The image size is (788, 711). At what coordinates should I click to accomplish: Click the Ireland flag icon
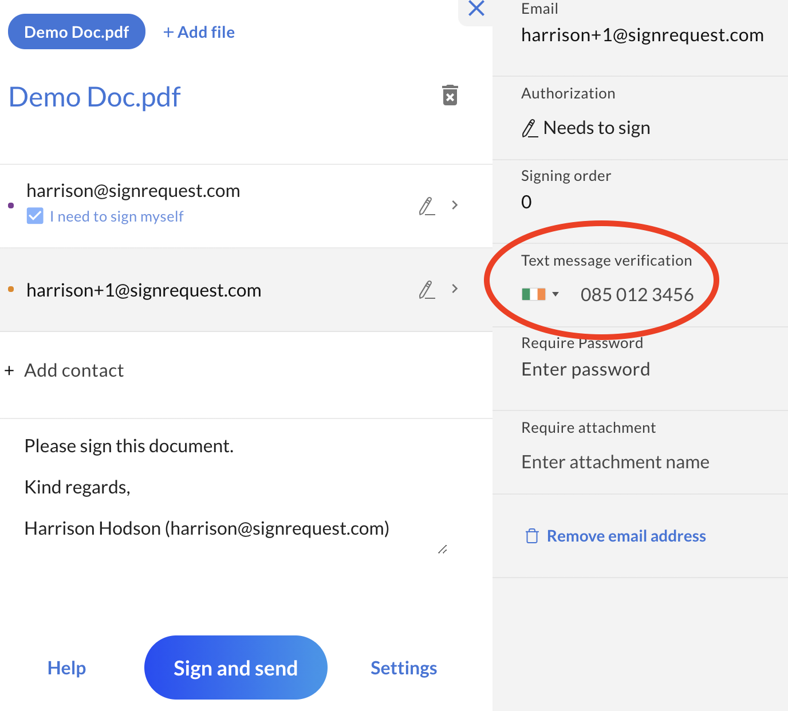click(x=534, y=294)
